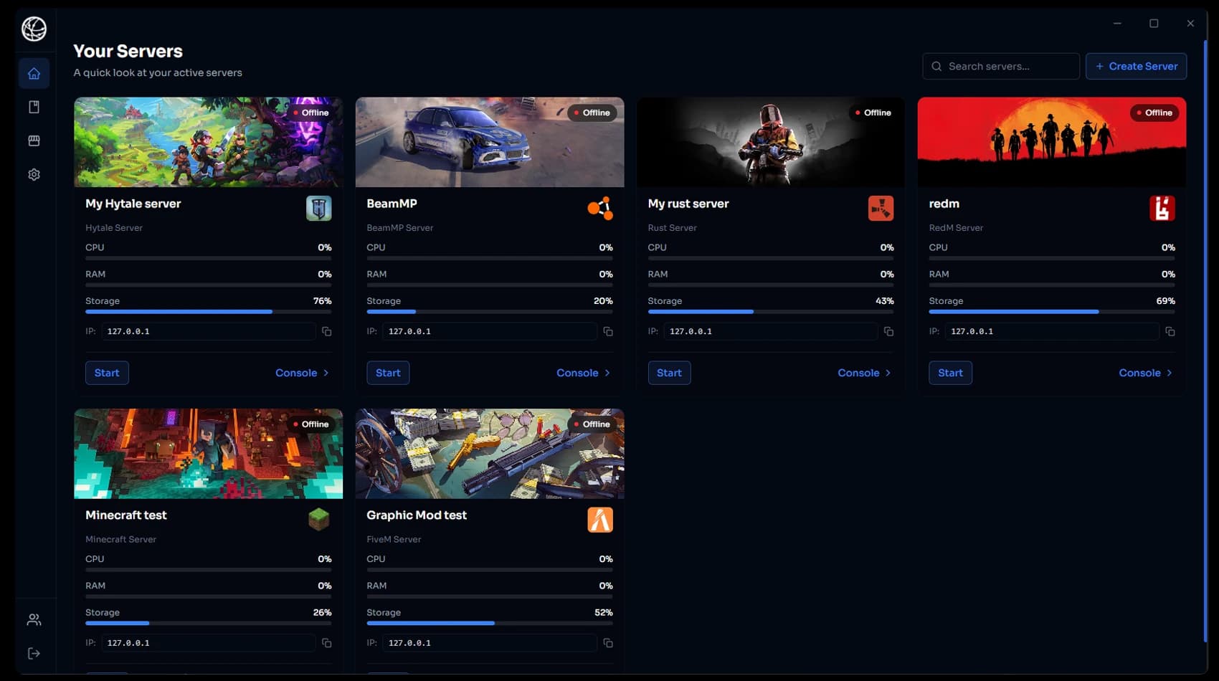The height and width of the screenshot is (681, 1219).
Task: Copy IP of My Hytale server
Action: 326,331
